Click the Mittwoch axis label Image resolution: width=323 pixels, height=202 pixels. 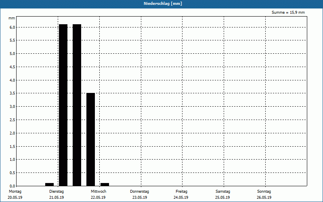click(x=99, y=191)
